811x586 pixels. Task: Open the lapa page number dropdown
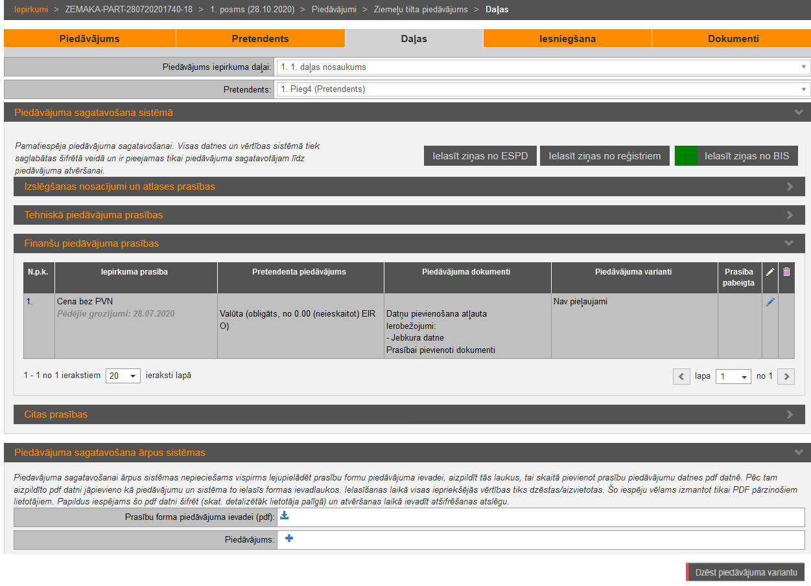[733, 376]
